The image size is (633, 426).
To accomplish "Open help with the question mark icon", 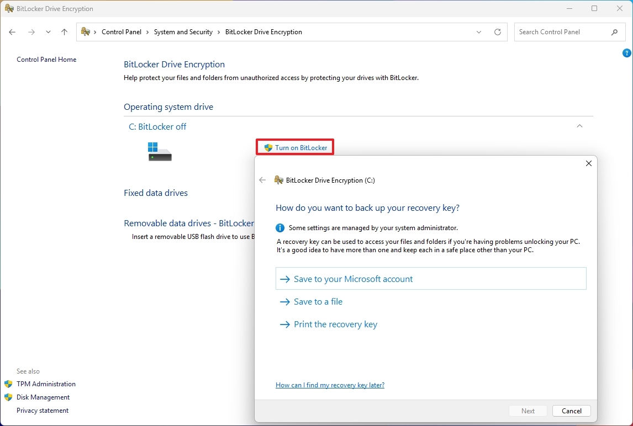I will pos(626,53).
